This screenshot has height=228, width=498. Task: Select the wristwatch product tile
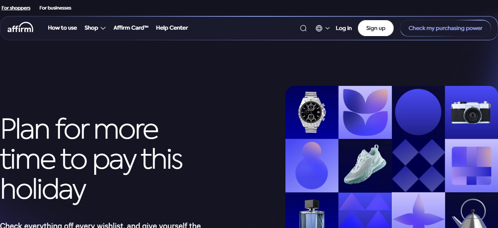[312, 112]
